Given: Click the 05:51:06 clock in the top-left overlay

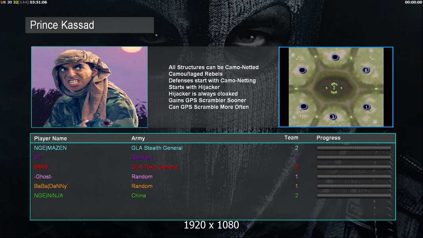Looking at the screenshot, I should coord(38,2).
